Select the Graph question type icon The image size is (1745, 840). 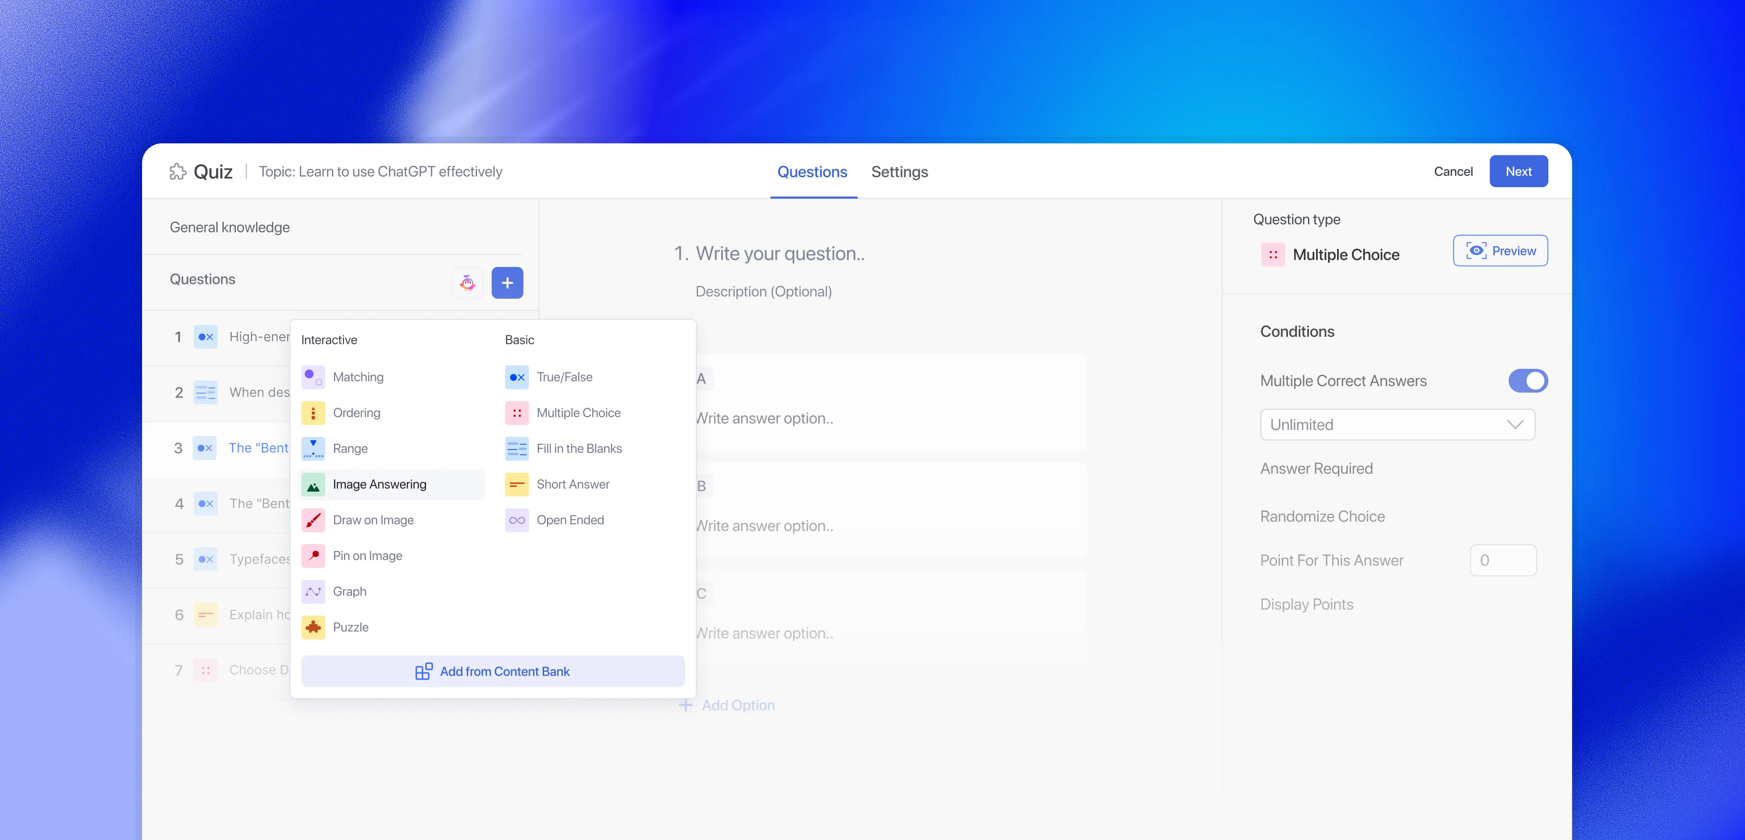313,592
